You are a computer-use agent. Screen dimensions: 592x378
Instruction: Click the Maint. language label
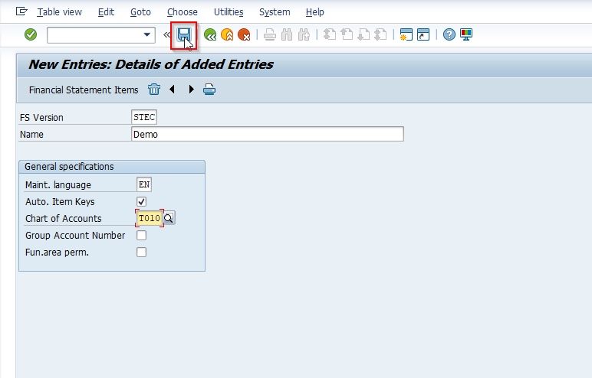coord(58,185)
